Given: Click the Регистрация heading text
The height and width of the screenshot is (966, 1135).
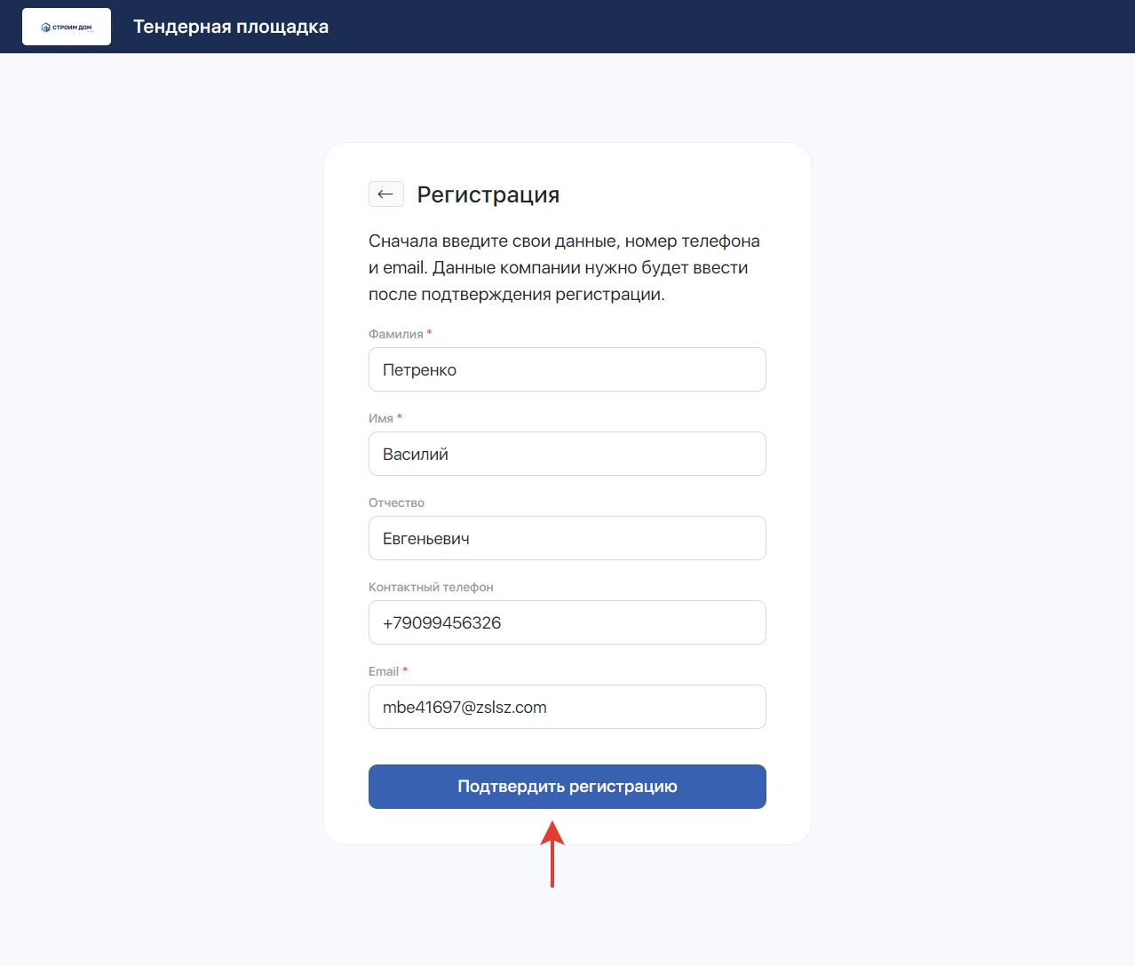Looking at the screenshot, I should click(488, 194).
